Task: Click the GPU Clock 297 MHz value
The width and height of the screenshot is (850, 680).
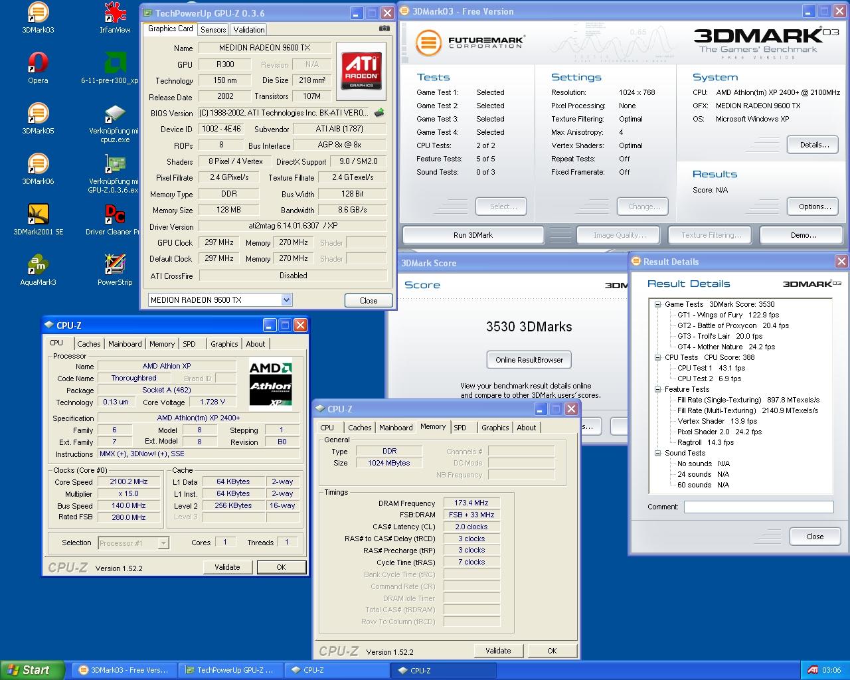Action: 218,242
